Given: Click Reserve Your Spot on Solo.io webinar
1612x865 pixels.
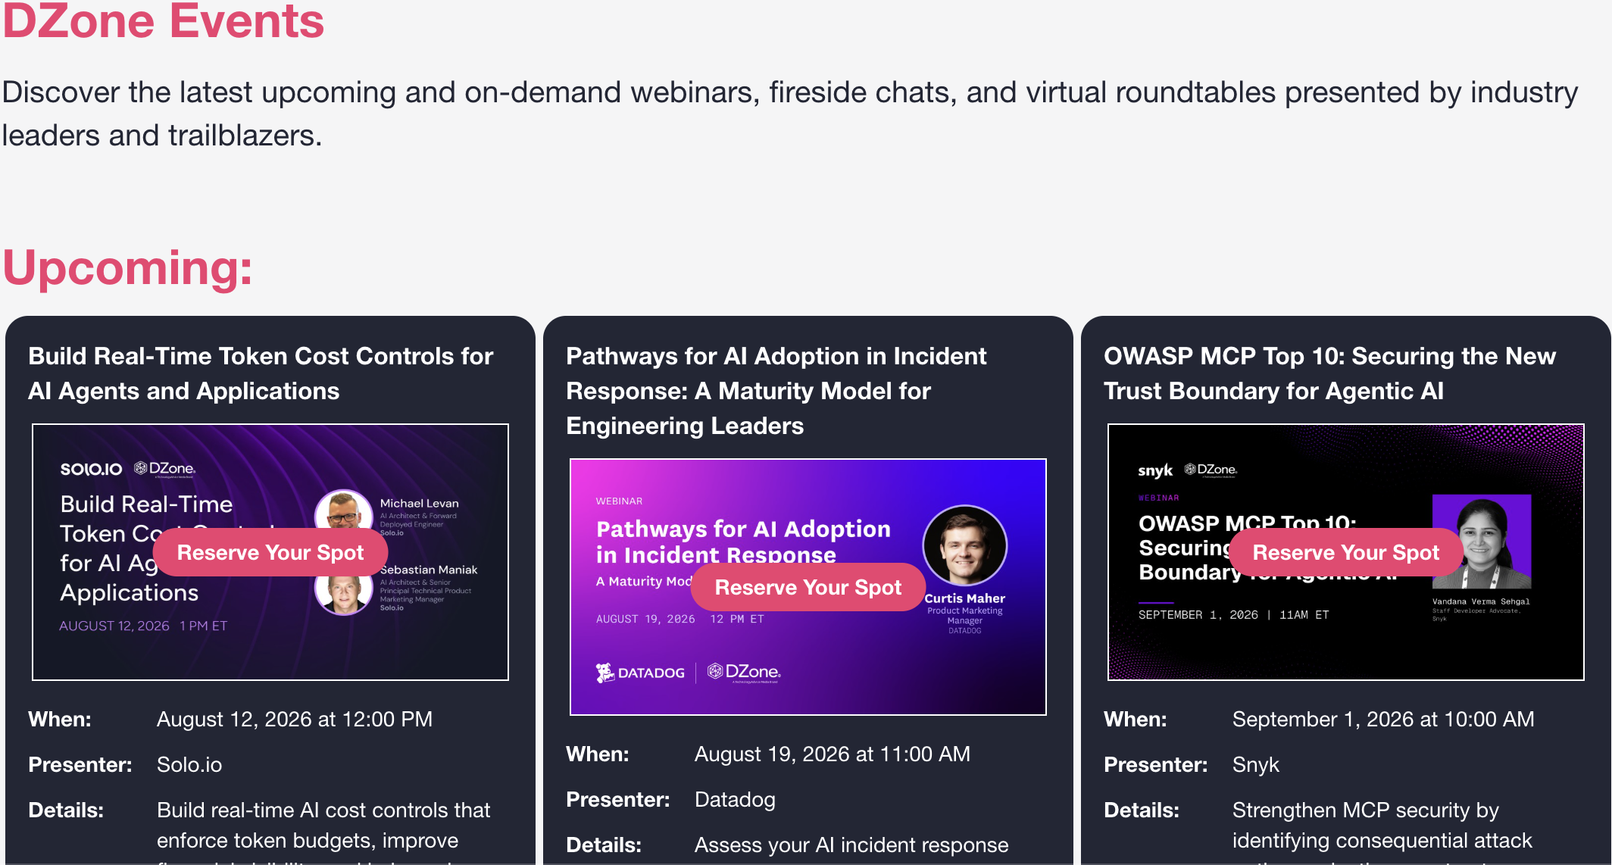Looking at the screenshot, I should point(270,552).
